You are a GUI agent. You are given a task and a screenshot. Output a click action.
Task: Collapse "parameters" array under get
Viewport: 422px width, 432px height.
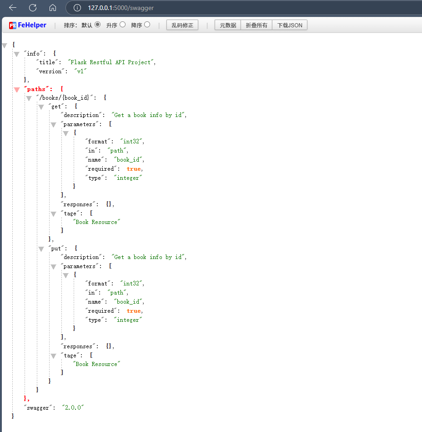[53, 125]
